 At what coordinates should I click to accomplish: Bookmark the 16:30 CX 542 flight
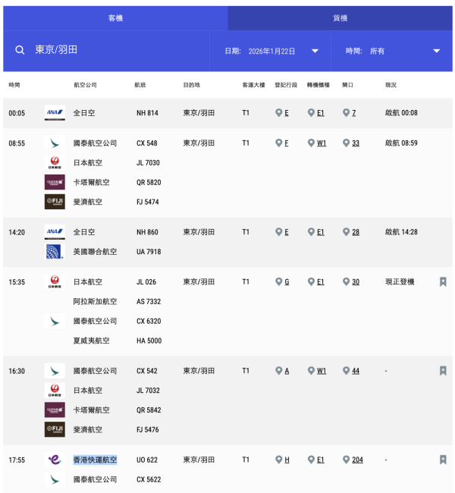[x=443, y=371]
